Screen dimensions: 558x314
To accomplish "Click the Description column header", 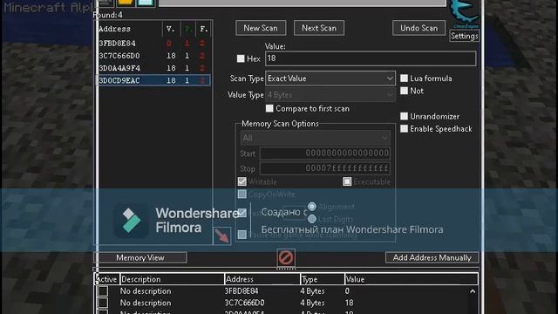I will 172,279.
